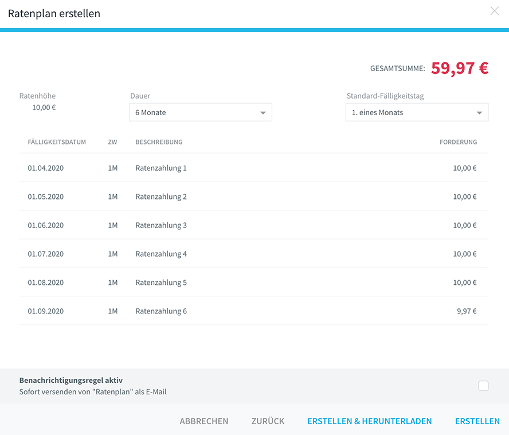
Task: Click the Ratenzahlung 4 row
Action: 254,253
